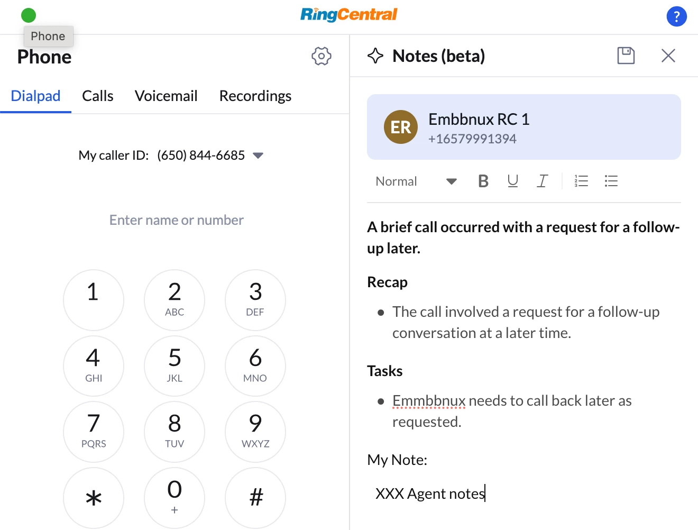Tap the pound key on the dialpad
Screen dimensions: 698x530
point(255,498)
